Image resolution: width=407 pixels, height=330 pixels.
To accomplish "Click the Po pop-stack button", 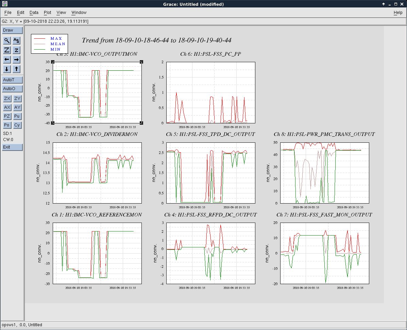I will 7,125.
